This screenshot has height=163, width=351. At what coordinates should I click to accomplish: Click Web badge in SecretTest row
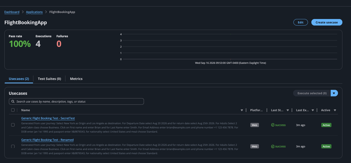[255, 125]
